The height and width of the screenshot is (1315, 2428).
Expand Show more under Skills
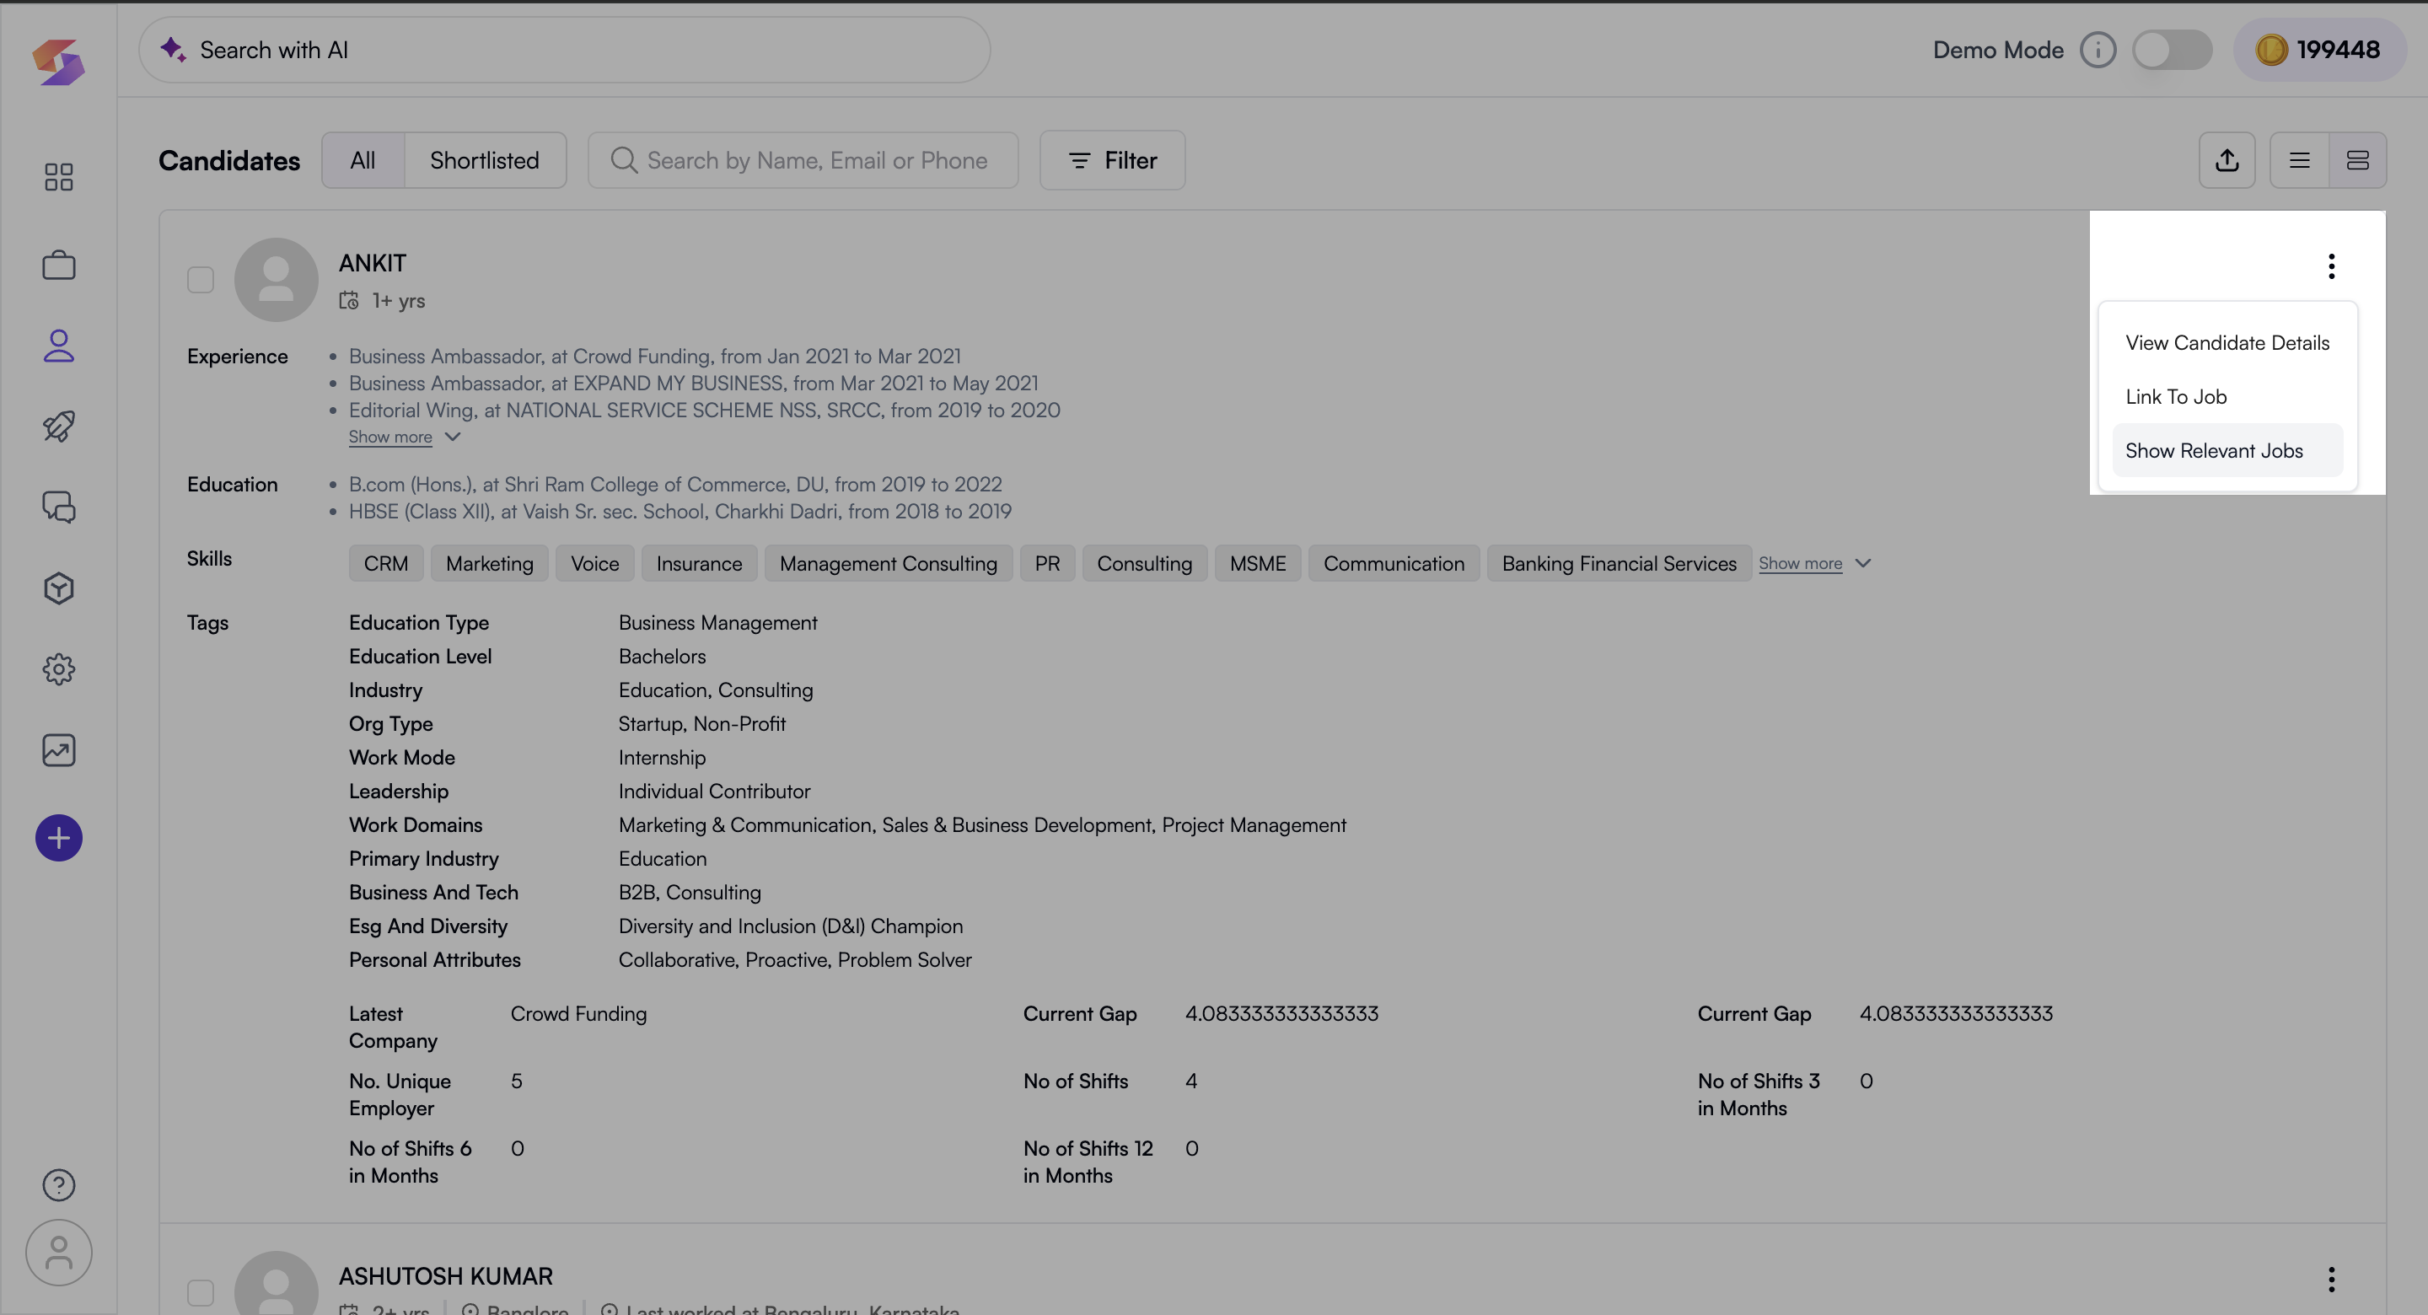1814,563
